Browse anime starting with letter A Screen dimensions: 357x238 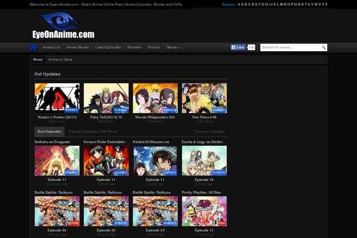pos(242,4)
